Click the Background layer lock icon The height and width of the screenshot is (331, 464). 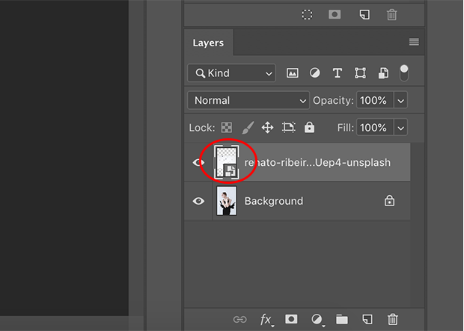point(389,201)
